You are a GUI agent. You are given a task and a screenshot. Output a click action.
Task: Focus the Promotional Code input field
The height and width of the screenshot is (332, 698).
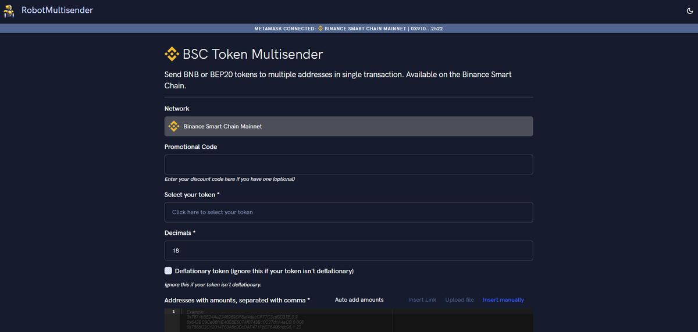[348, 165]
